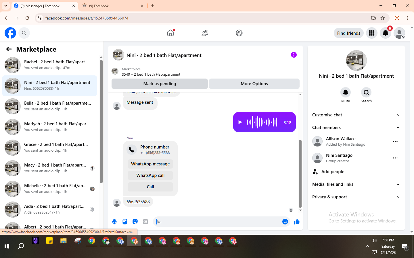Click the Call button
The height and width of the screenshot is (258, 414).
[150, 187]
